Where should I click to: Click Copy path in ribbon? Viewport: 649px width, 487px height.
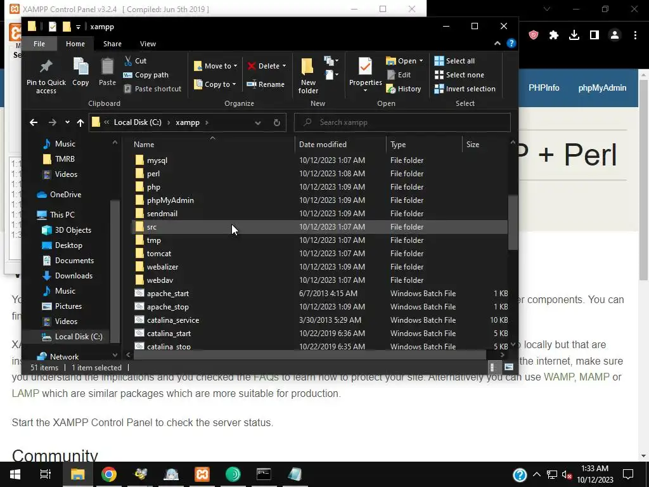click(146, 75)
